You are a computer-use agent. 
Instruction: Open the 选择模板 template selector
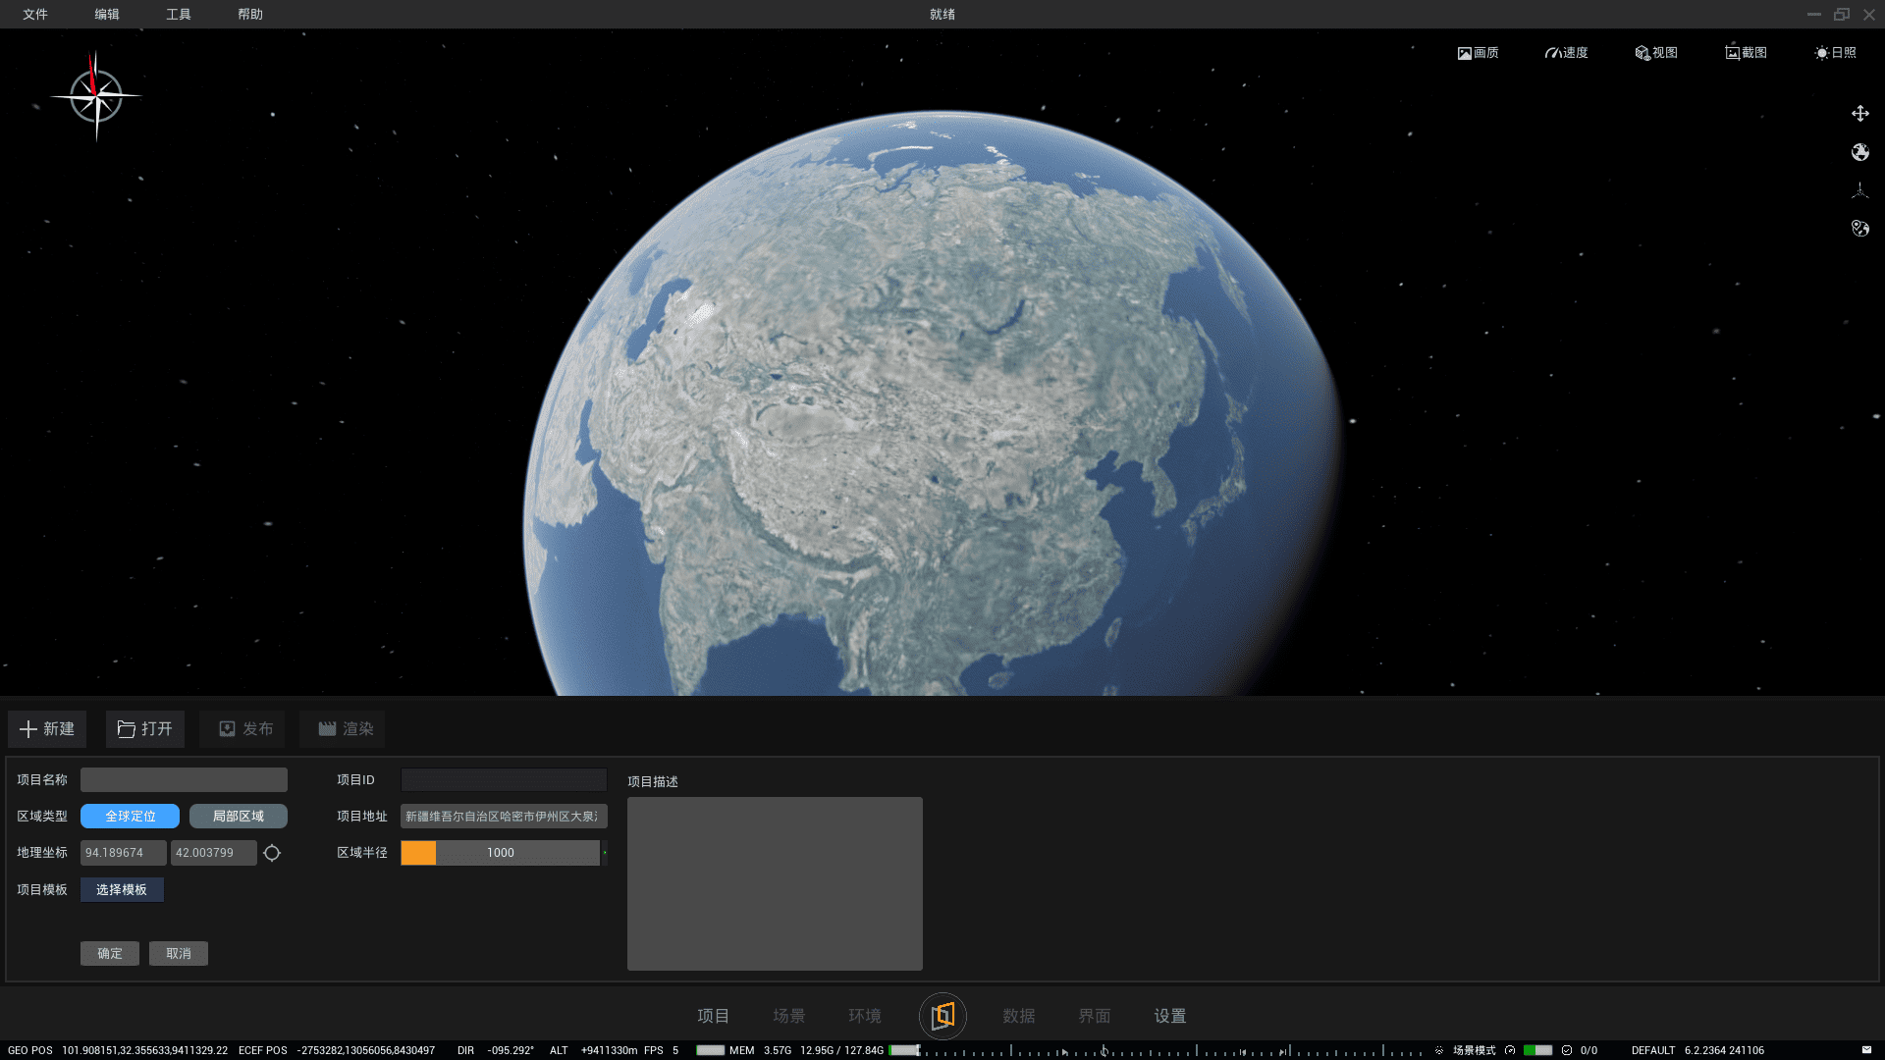[122, 890]
